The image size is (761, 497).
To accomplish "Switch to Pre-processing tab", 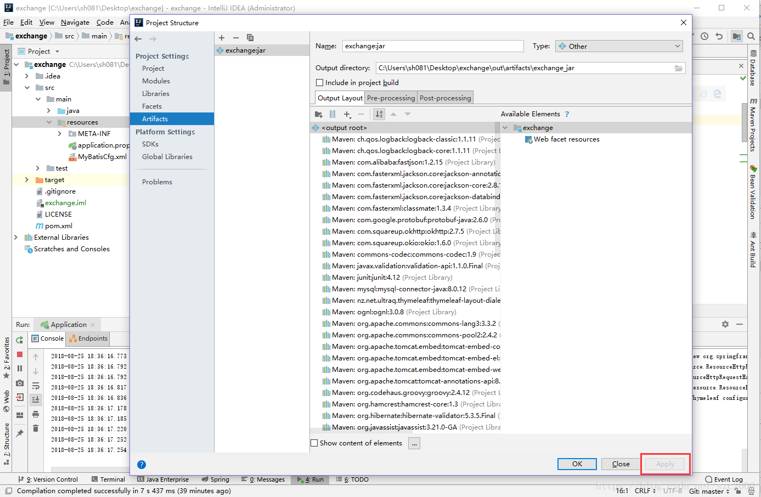I will click(x=391, y=98).
